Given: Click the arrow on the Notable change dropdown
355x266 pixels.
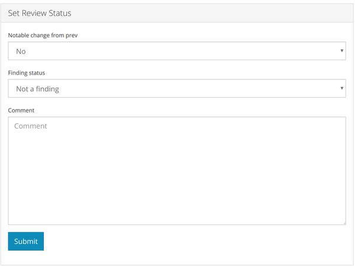Looking at the screenshot, I should 342,51.
